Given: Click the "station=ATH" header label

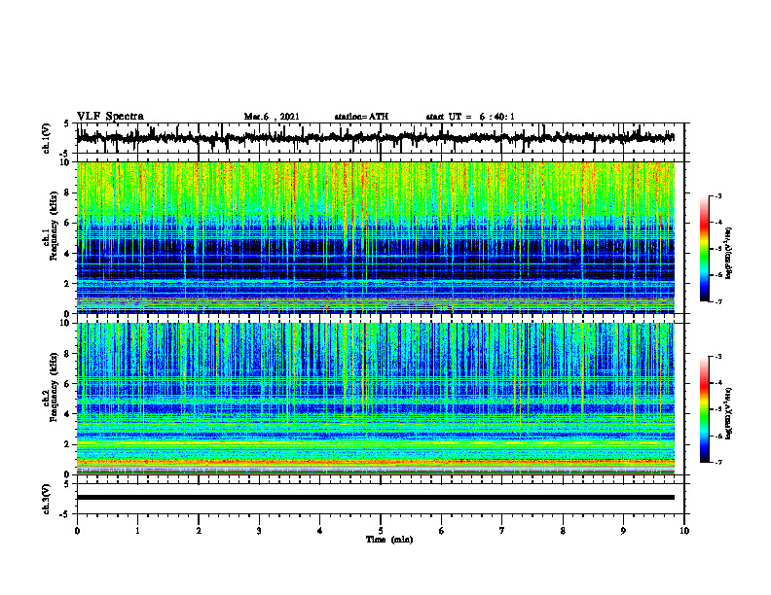Looking at the screenshot, I should [x=361, y=117].
